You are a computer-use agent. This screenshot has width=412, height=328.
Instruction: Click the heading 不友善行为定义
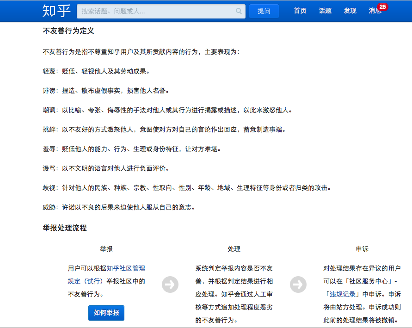68,31
